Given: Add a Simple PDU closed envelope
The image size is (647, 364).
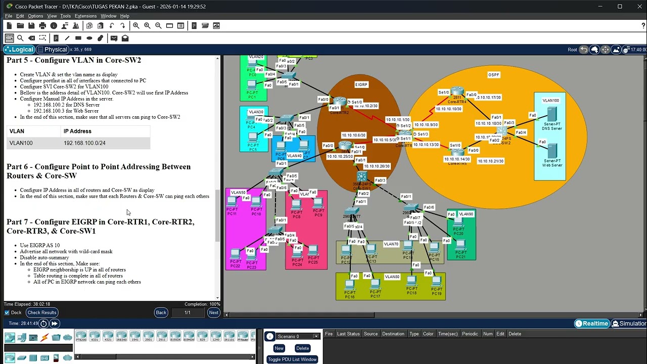Looking at the screenshot, I should coord(114,38).
